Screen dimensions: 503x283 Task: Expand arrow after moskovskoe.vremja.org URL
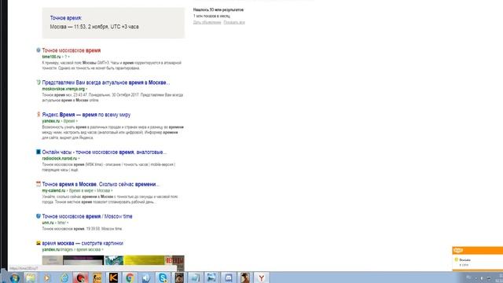(86, 89)
